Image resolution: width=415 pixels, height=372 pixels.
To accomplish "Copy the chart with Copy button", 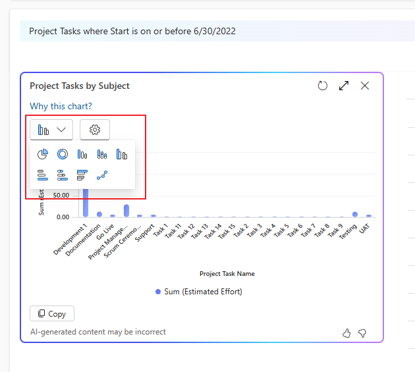I will click(x=52, y=313).
